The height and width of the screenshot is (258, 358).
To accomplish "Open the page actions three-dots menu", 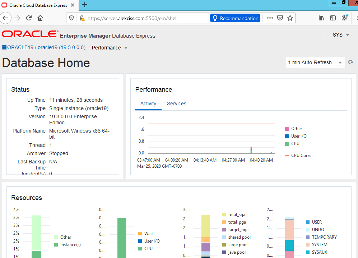I will [x=270, y=18].
